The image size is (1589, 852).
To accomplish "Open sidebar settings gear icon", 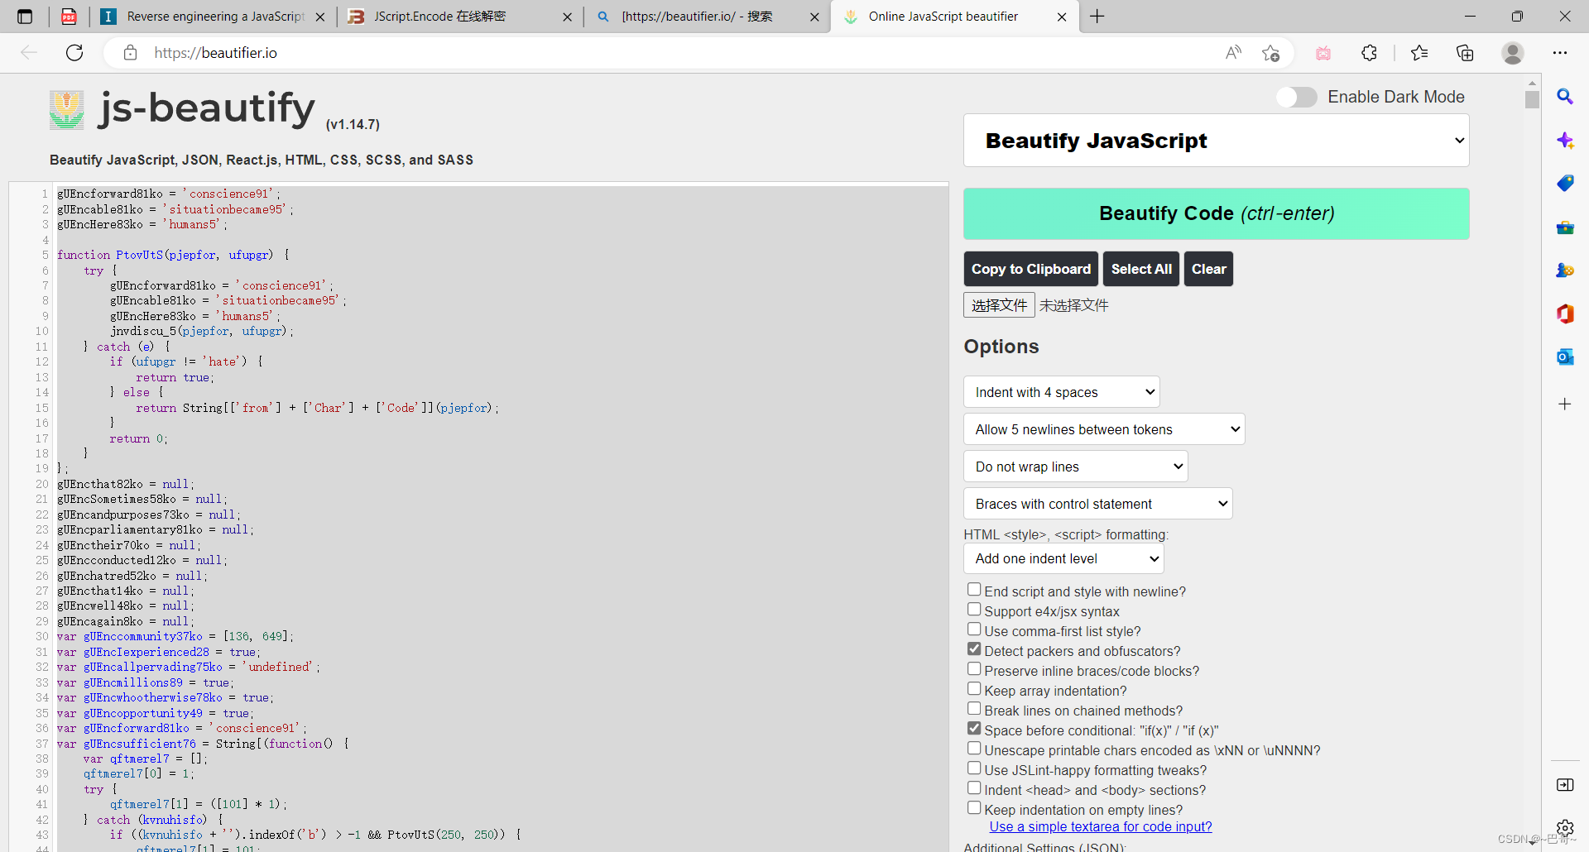I will (x=1565, y=827).
